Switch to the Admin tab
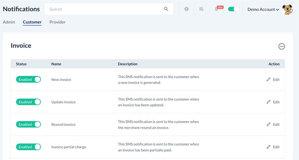The image size is (299, 160). coord(9,22)
